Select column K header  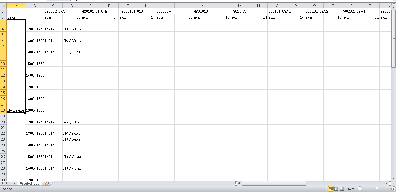point(202,6)
